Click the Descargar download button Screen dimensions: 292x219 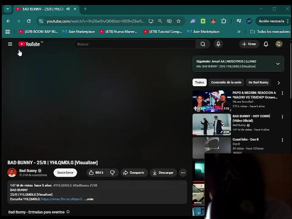163,173
